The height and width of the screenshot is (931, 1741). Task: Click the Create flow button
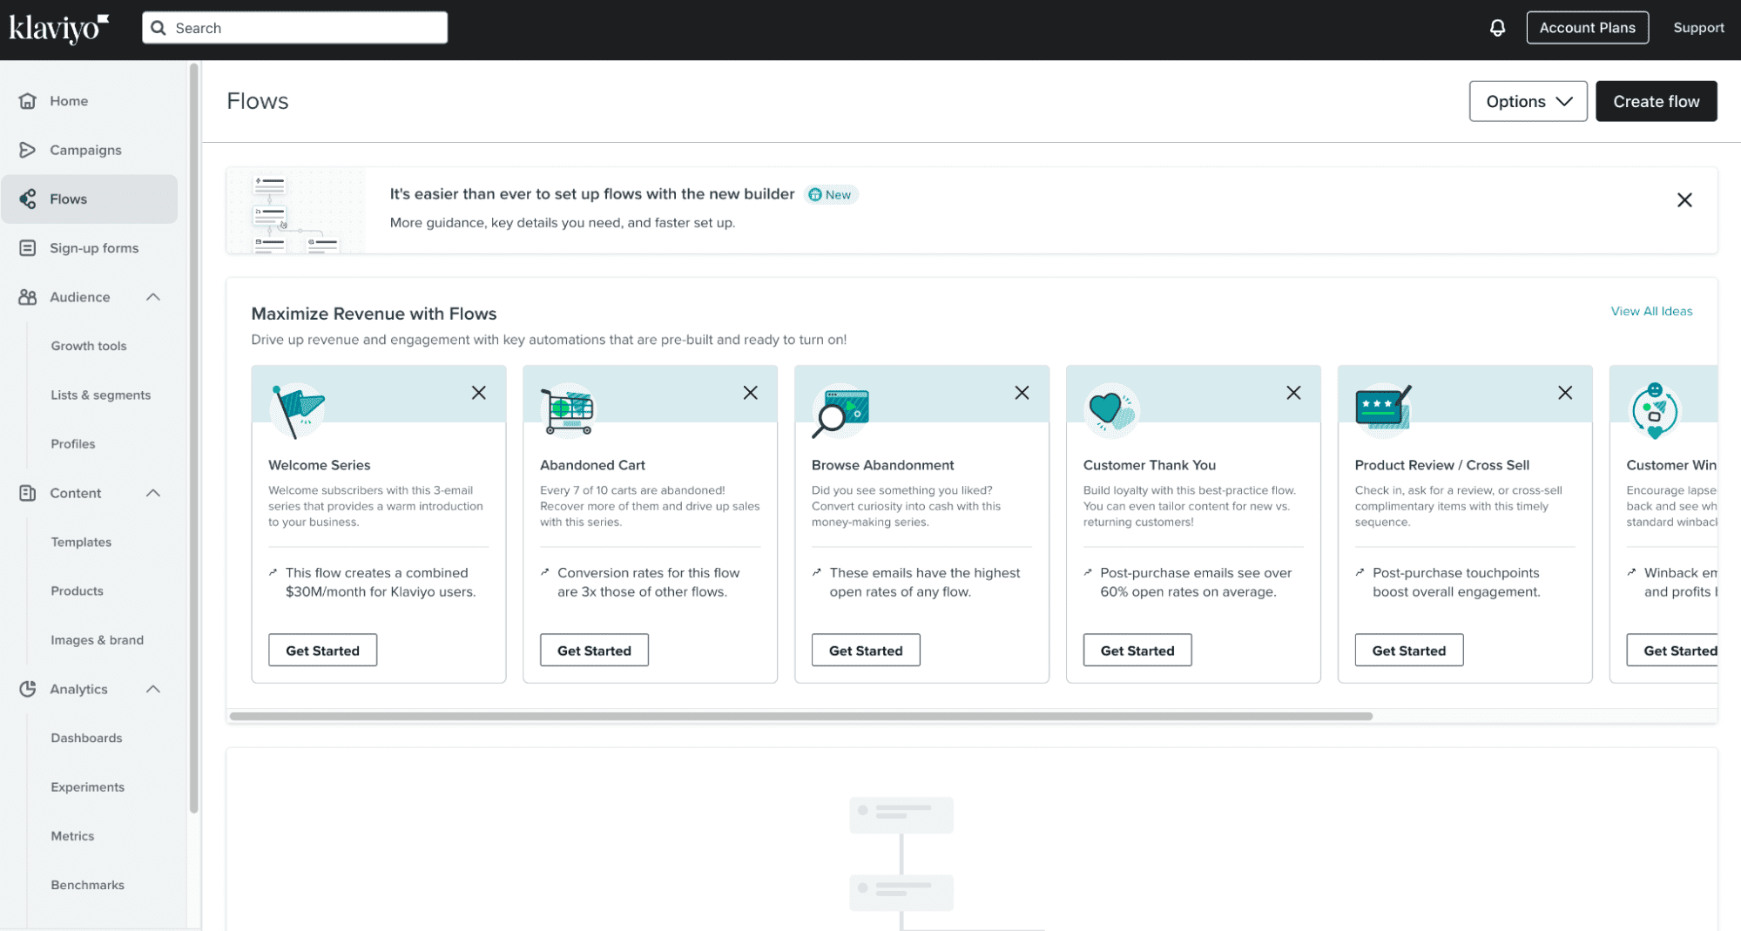(1656, 101)
